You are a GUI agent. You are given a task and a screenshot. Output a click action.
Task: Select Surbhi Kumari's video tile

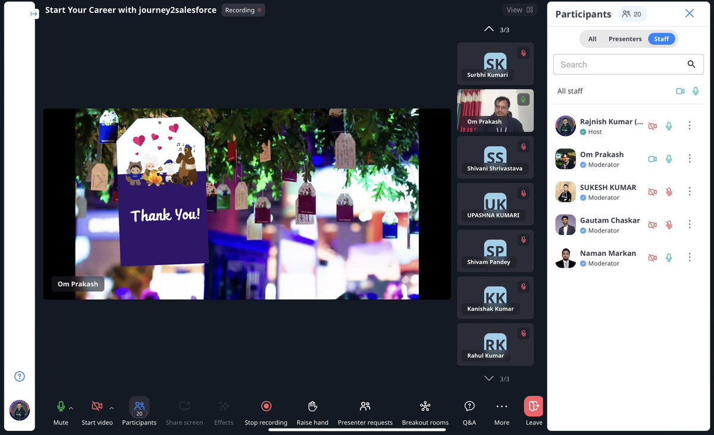tap(495, 64)
